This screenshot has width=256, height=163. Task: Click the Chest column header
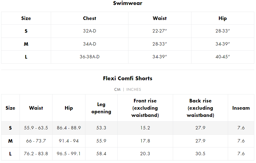coord(89,18)
